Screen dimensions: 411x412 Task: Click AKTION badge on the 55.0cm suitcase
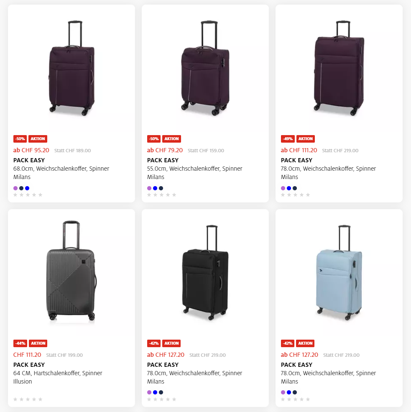(171, 139)
